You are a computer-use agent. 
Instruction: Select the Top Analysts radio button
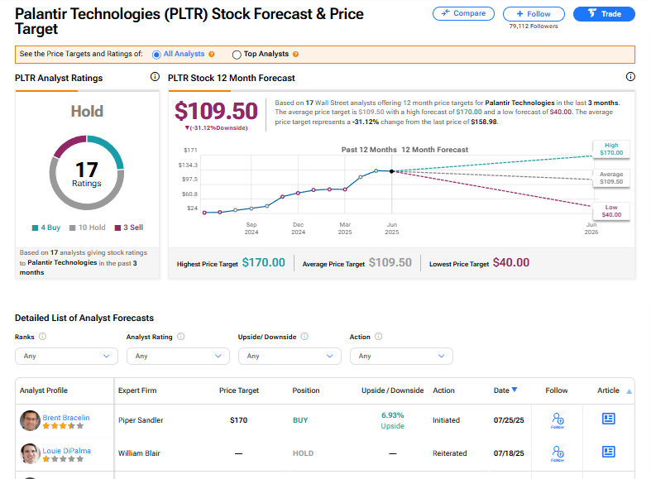click(x=237, y=55)
